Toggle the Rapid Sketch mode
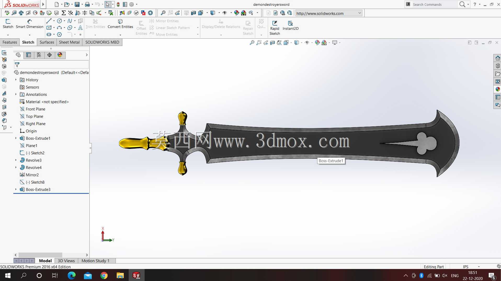The height and width of the screenshot is (281, 501). (275, 28)
